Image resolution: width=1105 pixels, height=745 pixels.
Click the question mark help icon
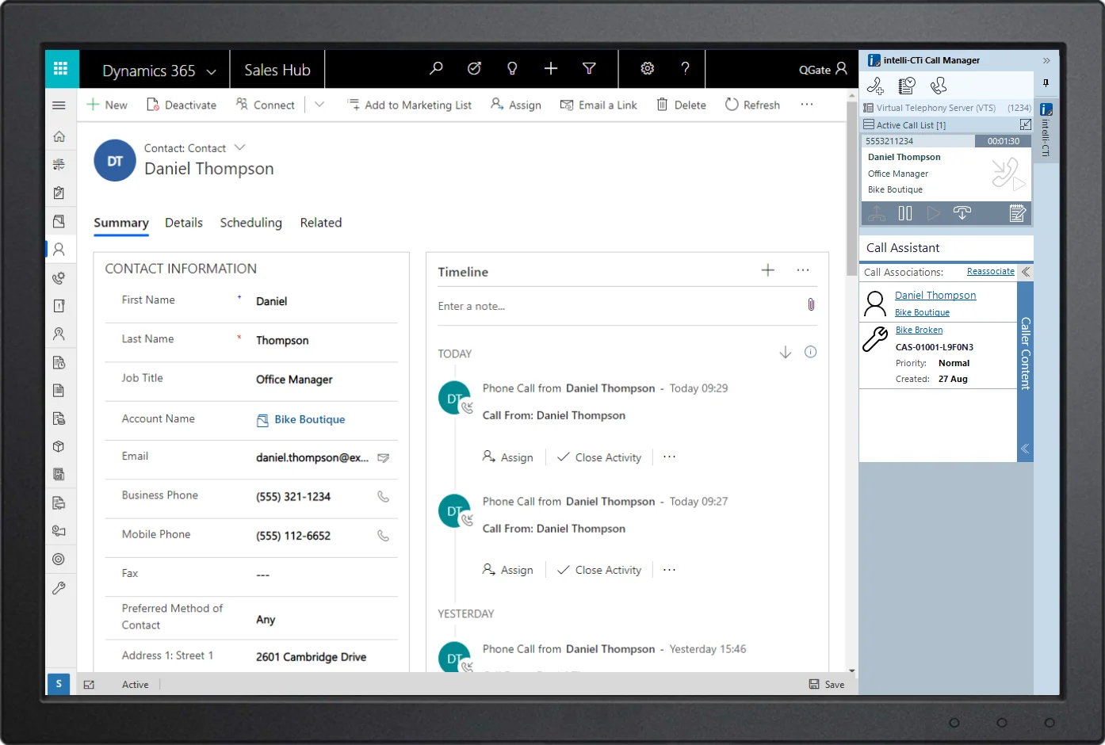point(686,69)
